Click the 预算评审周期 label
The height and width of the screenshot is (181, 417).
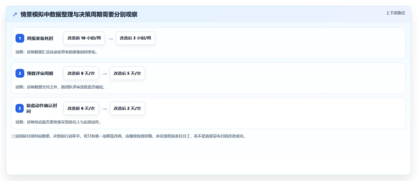[40, 73]
